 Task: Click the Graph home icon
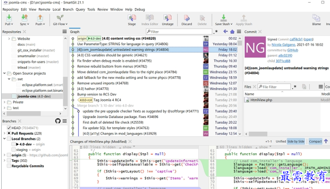(x=232, y=32)
